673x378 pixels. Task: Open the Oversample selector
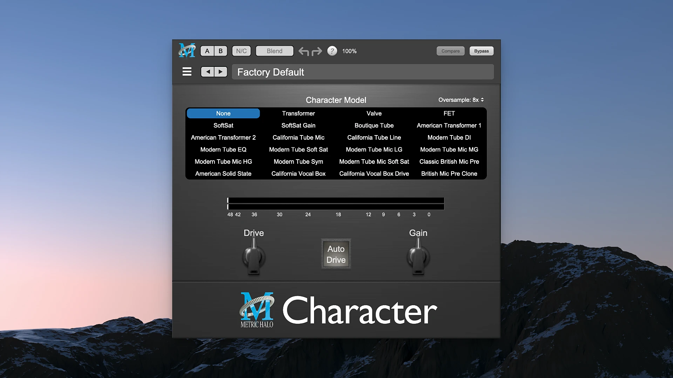point(461,100)
